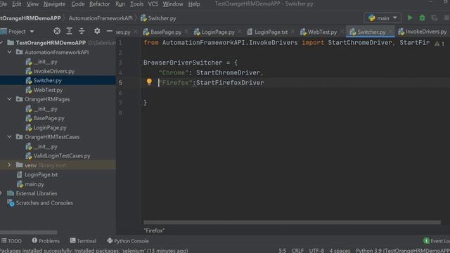The image size is (450, 253).
Task: Select main.py in the project tree
Action: point(34,184)
